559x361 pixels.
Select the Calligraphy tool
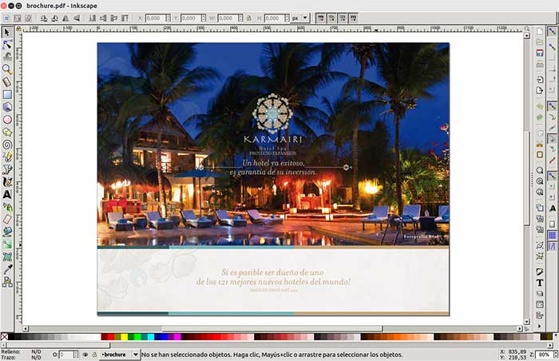6,182
